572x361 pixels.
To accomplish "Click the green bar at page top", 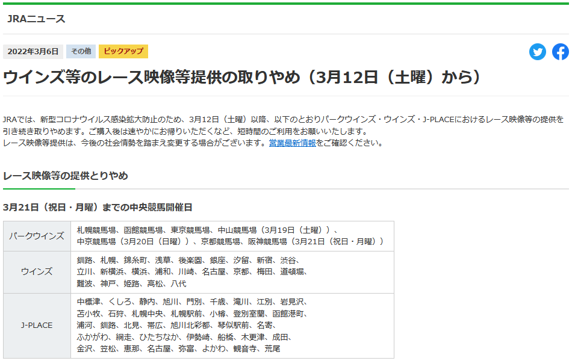I will click(x=286, y=4).
